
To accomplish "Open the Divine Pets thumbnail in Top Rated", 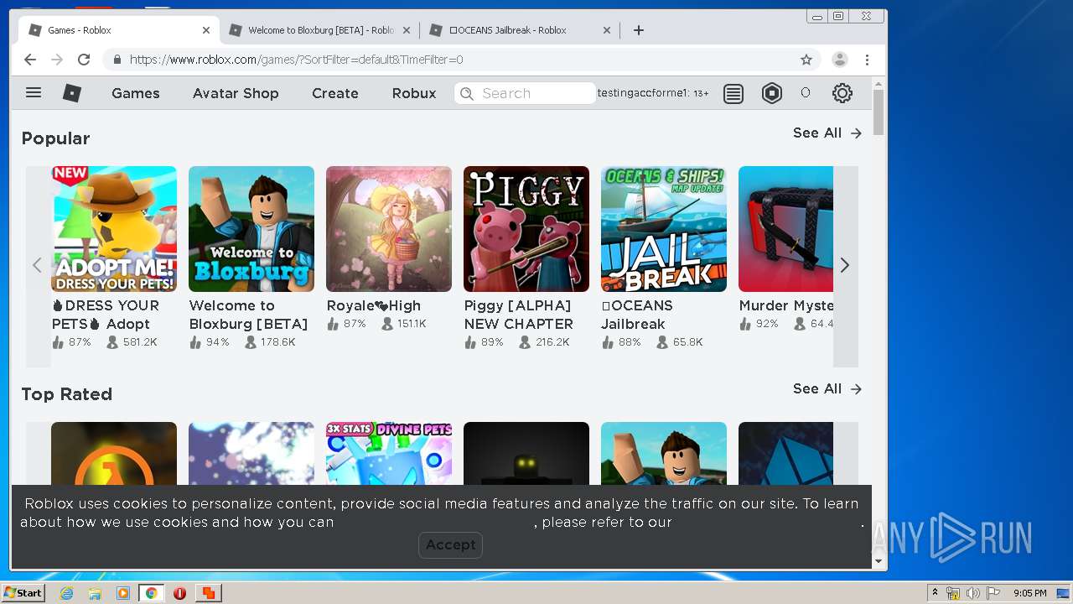I will point(389,453).
